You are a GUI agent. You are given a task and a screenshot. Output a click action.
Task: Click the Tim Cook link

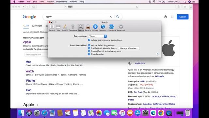[138, 92]
